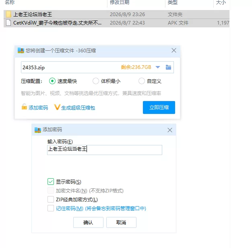Click the 生成超级压缩包 link
Screen dimensions: 252x248
click(x=78, y=107)
